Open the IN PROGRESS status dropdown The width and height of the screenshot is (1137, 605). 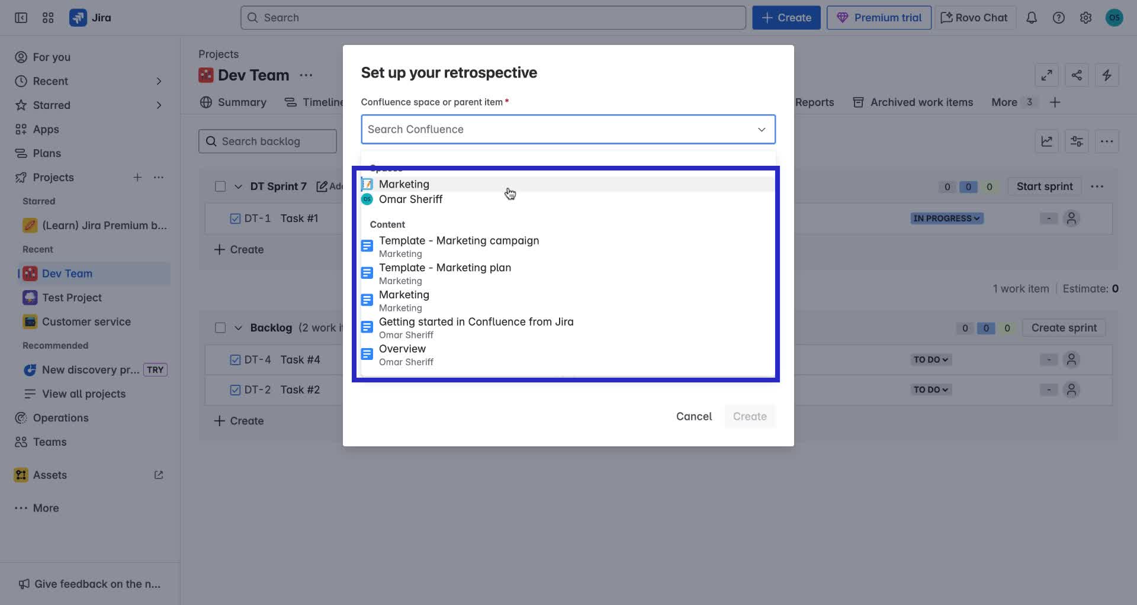tap(946, 218)
